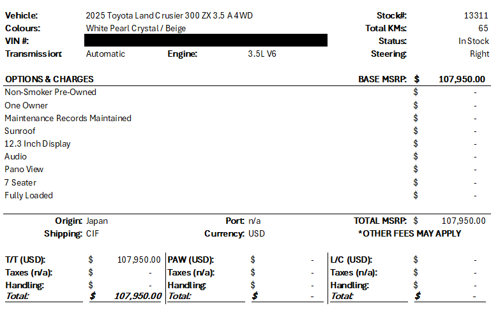Select the stock number 13311 cell

(476, 15)
